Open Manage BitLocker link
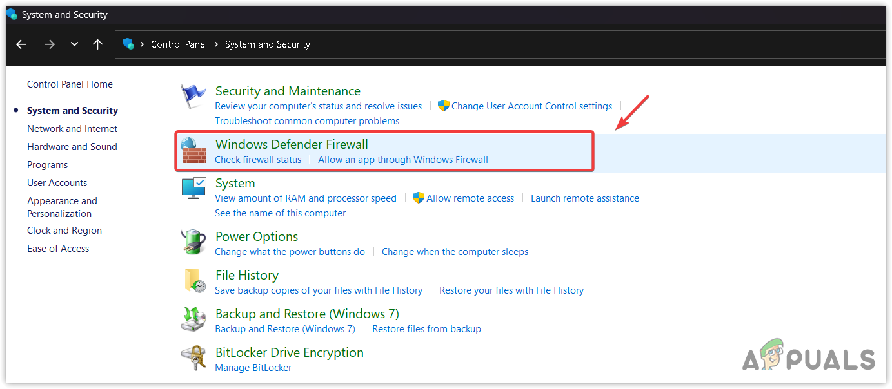The image size is (892, 389). coord(253,368)
